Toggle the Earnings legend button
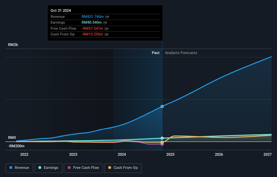The image size is (277, 177). tap(48, 168)
